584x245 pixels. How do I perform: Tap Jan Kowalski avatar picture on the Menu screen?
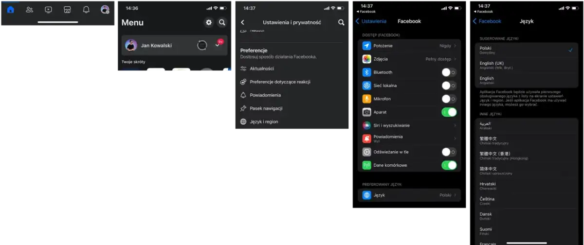pos(131,45)
